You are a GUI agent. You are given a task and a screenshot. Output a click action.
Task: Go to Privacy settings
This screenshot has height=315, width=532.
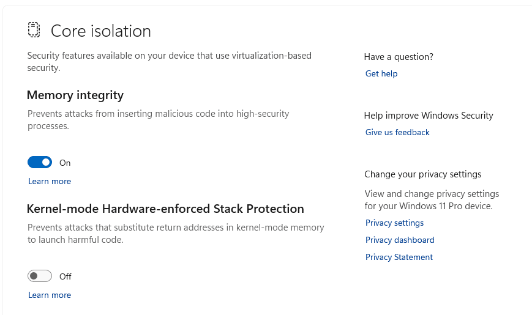coord(394,223)
